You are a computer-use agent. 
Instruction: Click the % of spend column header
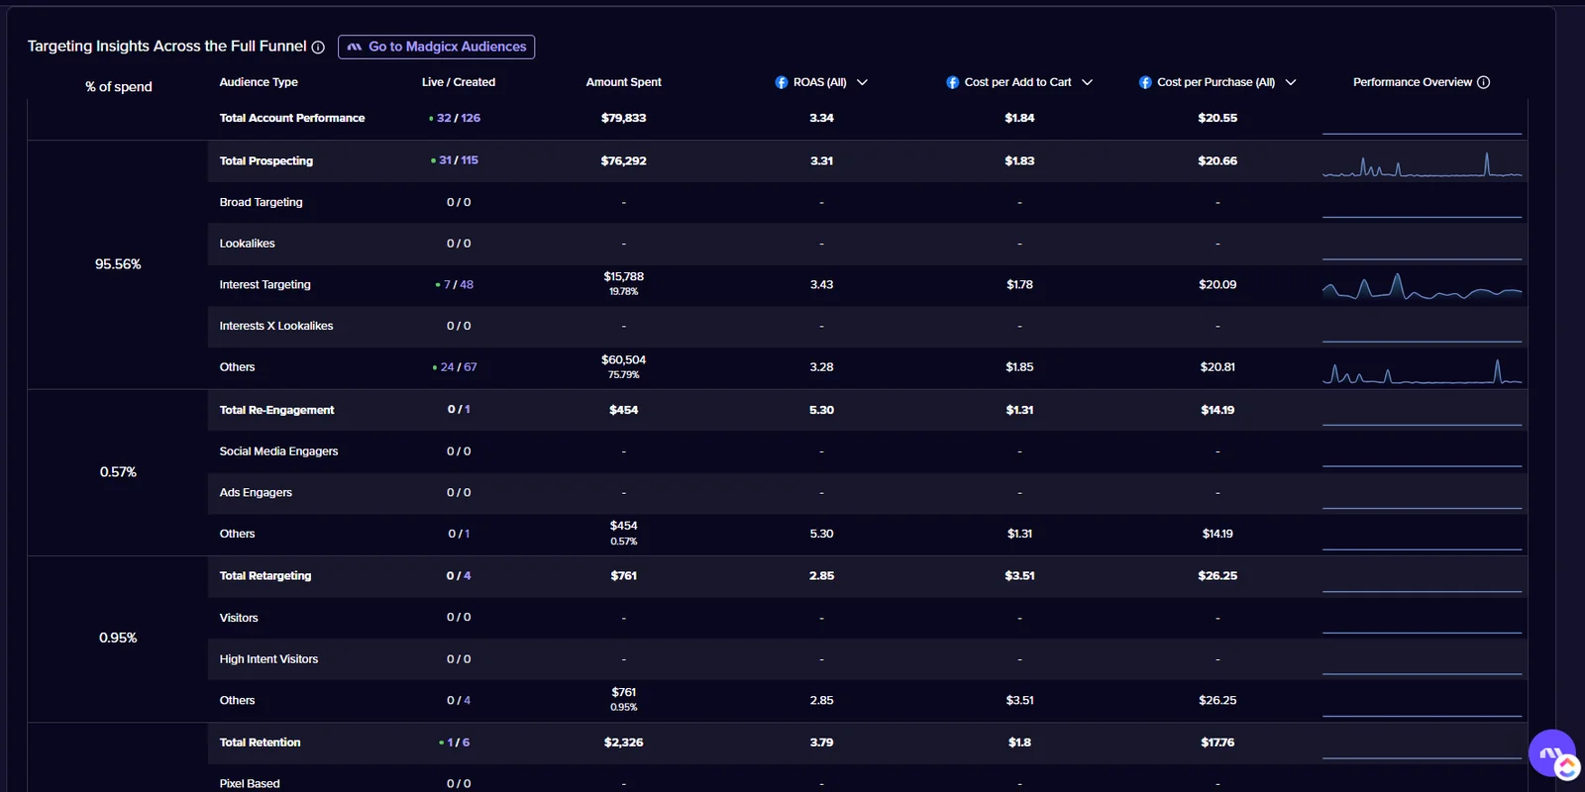[x=118, y=87]
